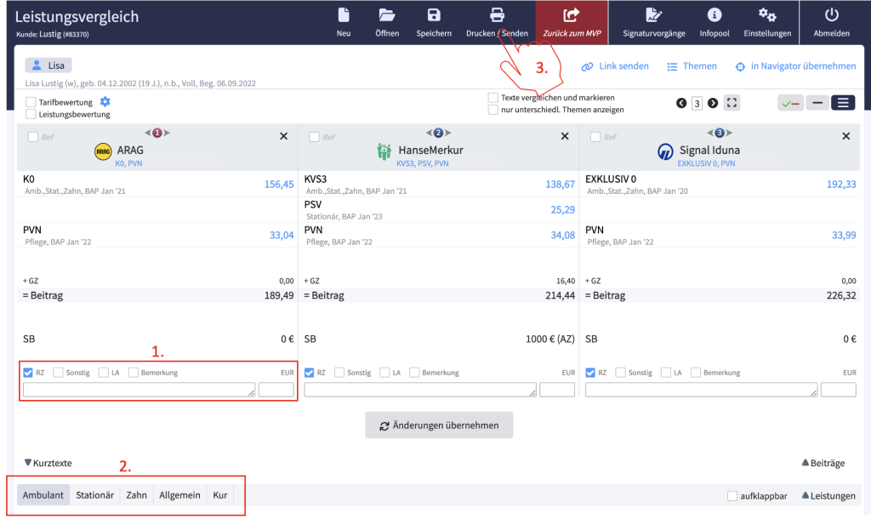
Task: Click the ARAG remark text area
Action: (x=139, y=390)
